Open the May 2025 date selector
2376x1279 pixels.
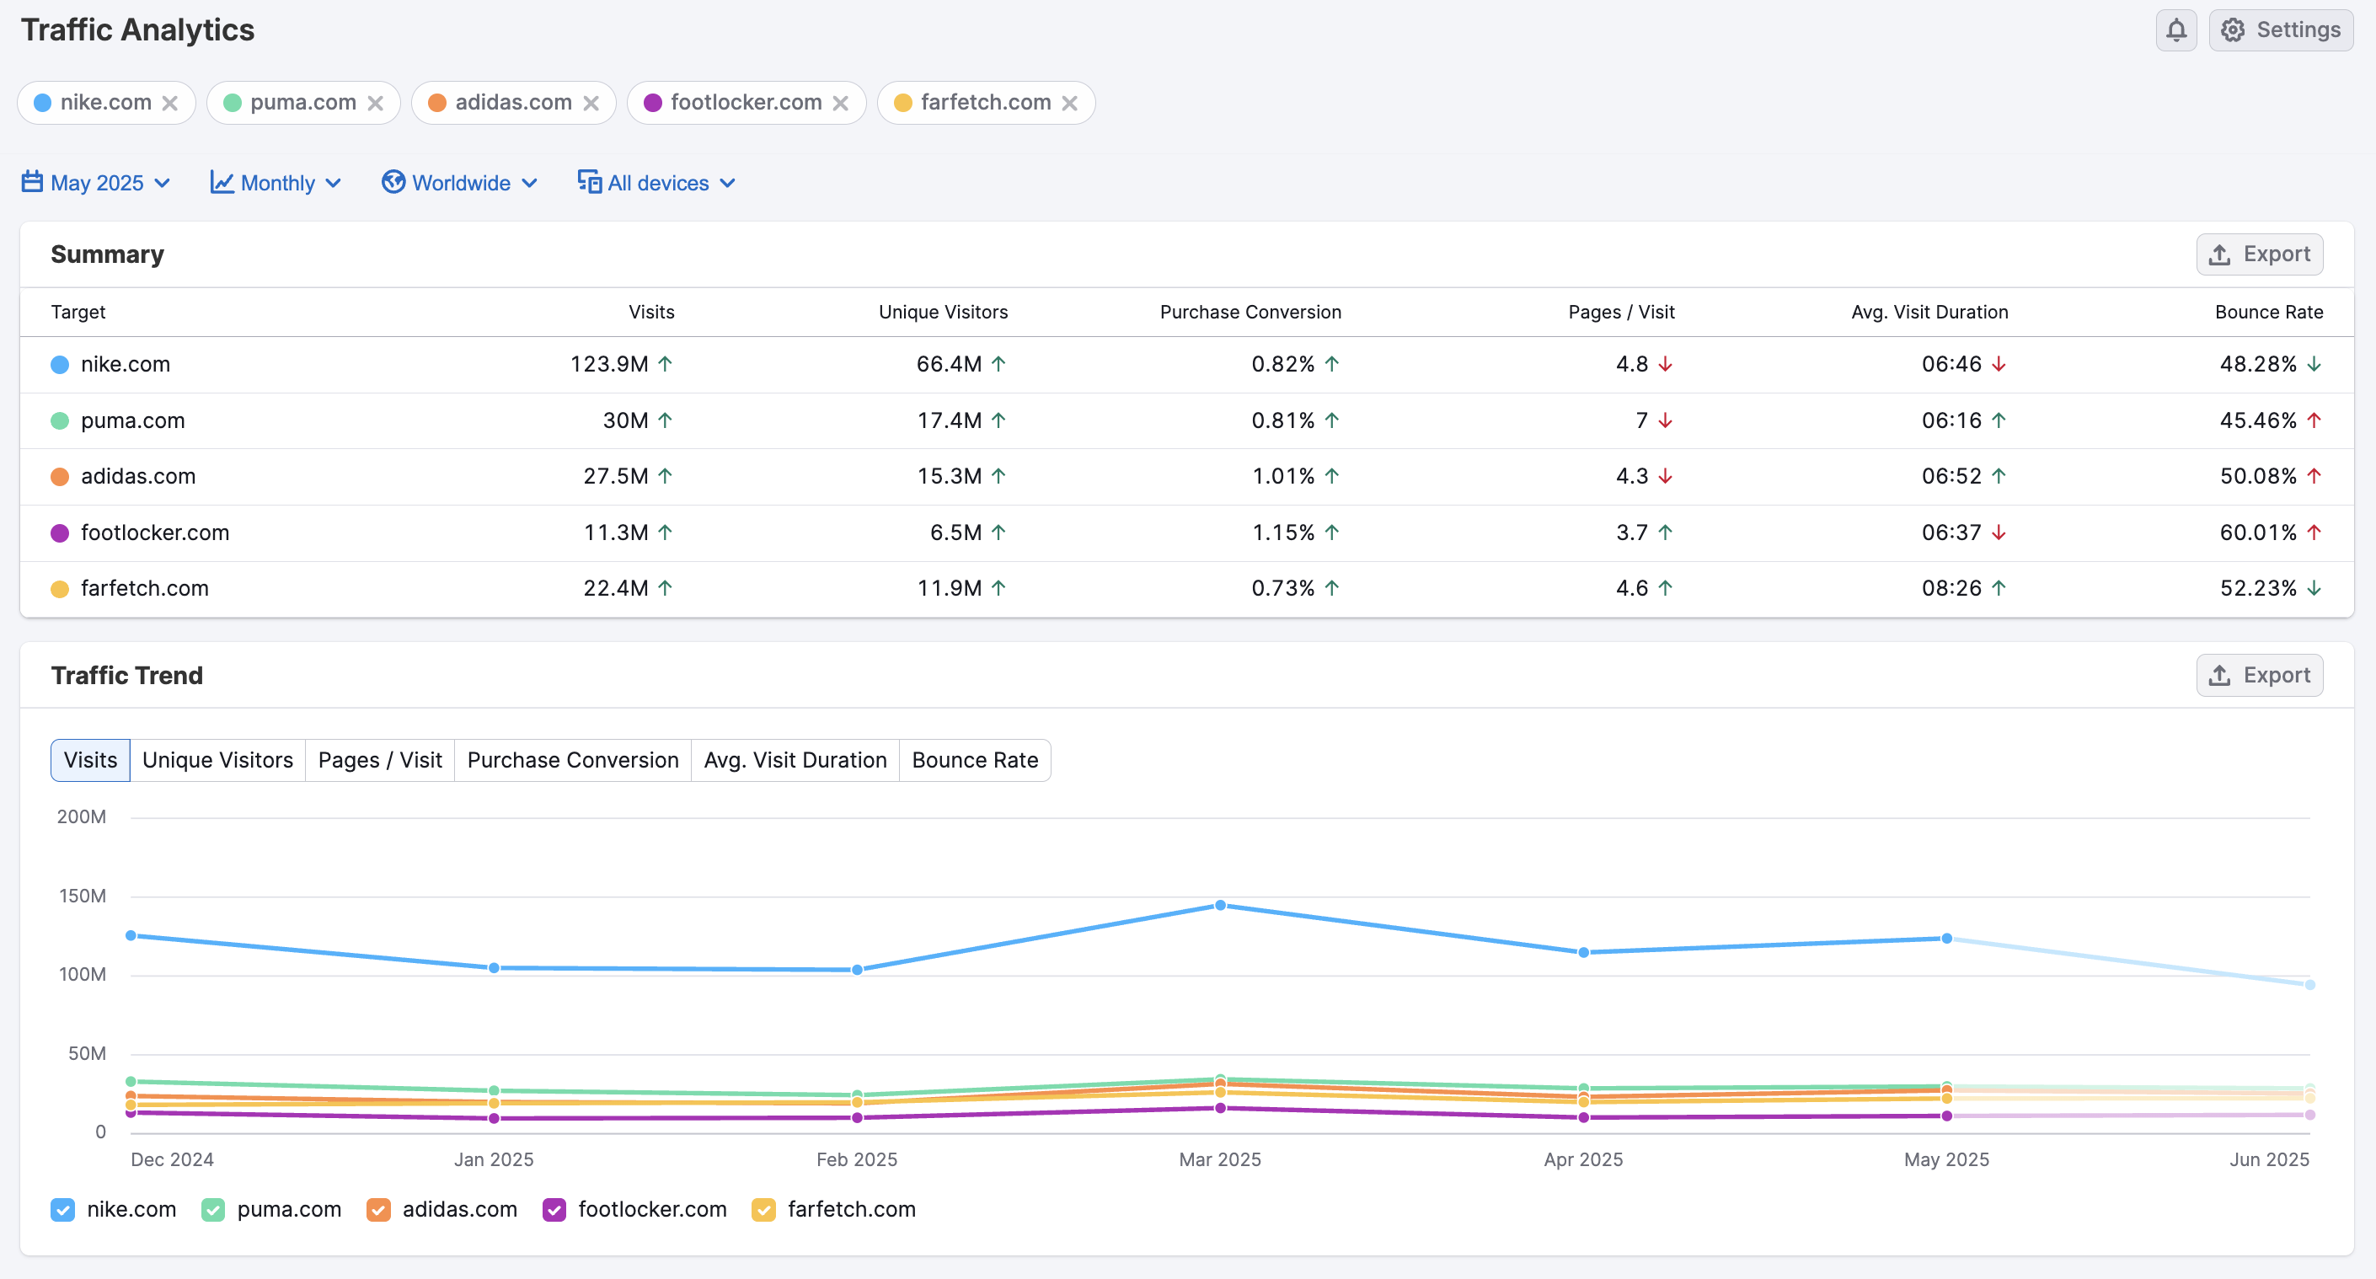pyautogui.click(x=97, y=183)
